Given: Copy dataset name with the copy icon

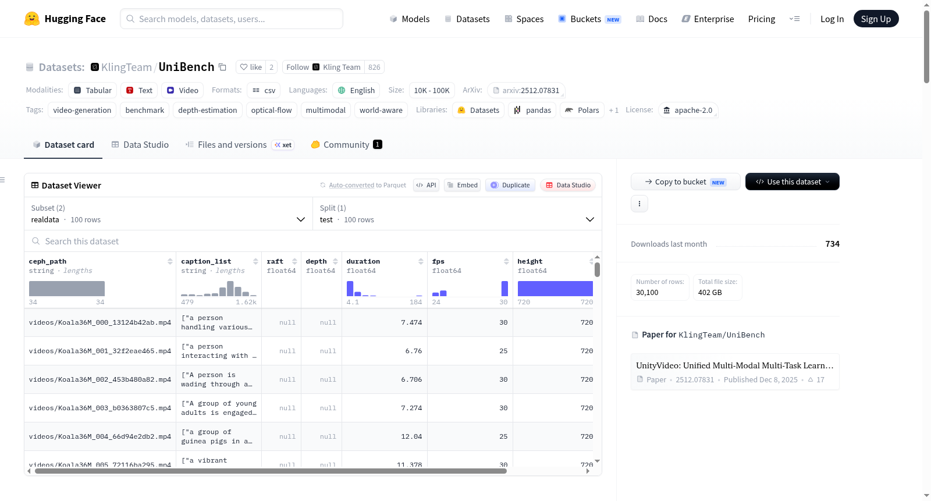Looking at the screenshot, I should point(222,67).
